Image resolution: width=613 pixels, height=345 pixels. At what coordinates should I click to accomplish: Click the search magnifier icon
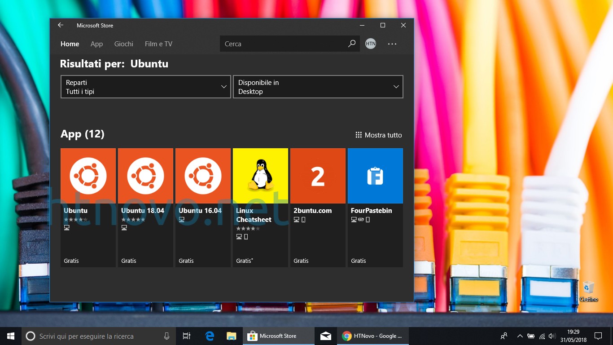point(352,44)
